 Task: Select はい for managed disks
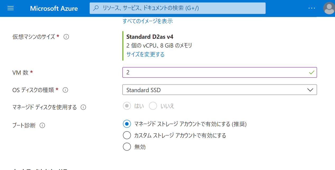pos(127,106)
